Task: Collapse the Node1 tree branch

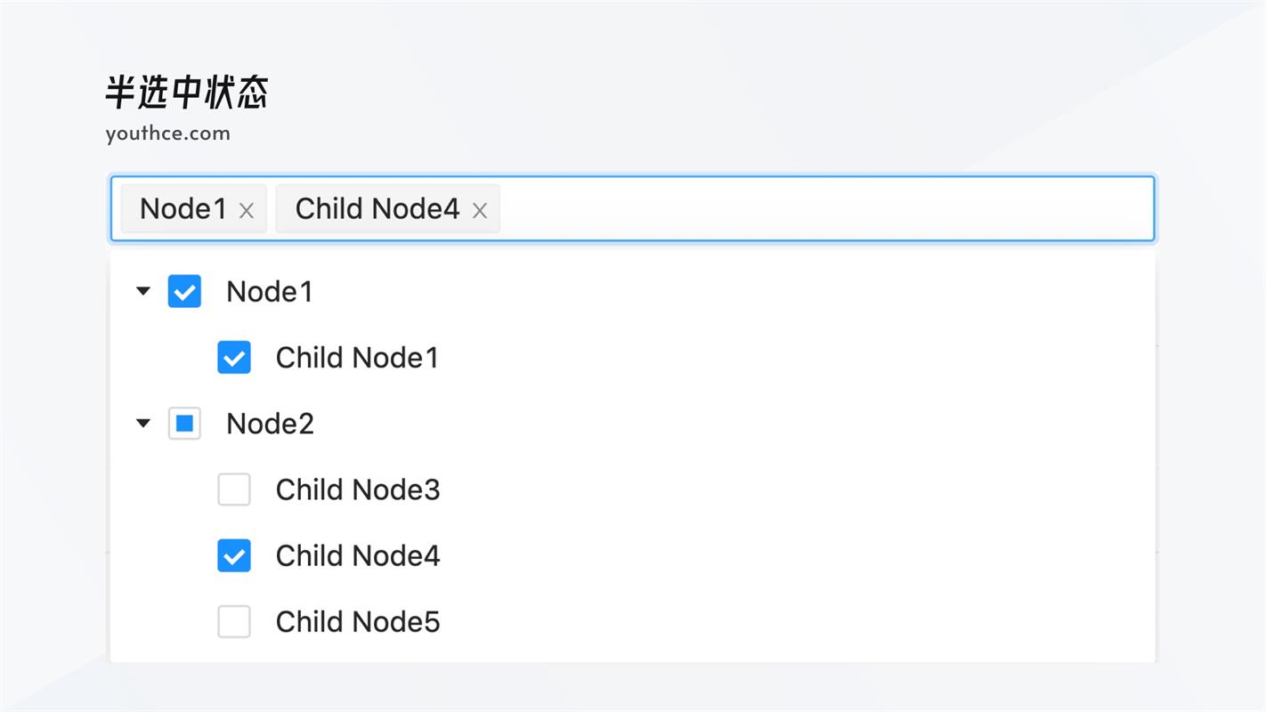Action: coord(143,291)
